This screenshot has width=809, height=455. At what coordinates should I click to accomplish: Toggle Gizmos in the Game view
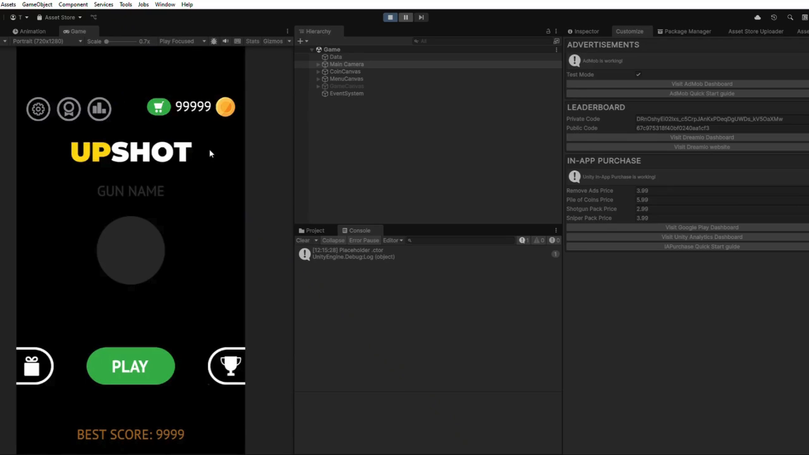pyautogui.click(x=273, y=41)
